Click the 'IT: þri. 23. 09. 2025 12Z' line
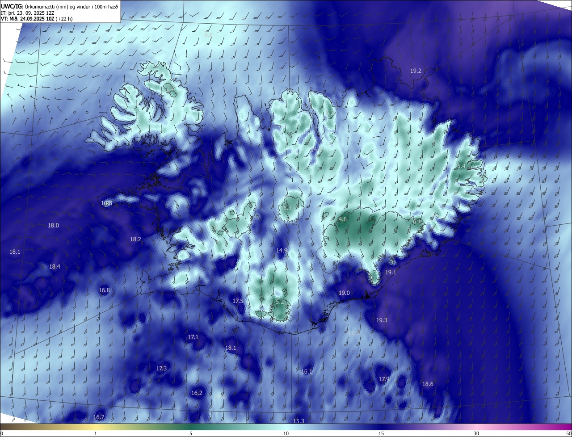The image size is (572, 437). point(28,13)
